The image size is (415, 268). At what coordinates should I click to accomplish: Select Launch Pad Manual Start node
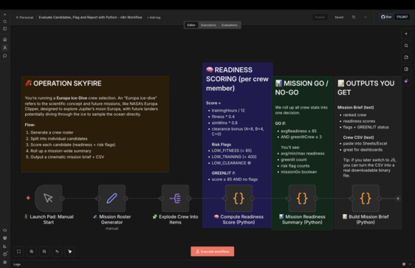pyautogui.click(x=49, y=198)
